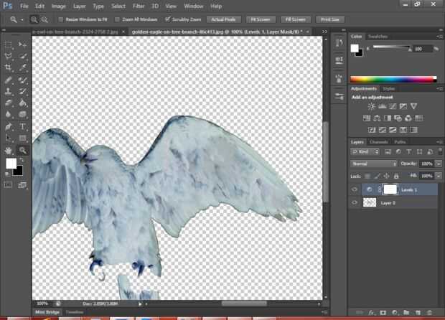The width and height of the screenshot is (445, 320).
Task: Select the Path Selection tool
Action: 8,138
